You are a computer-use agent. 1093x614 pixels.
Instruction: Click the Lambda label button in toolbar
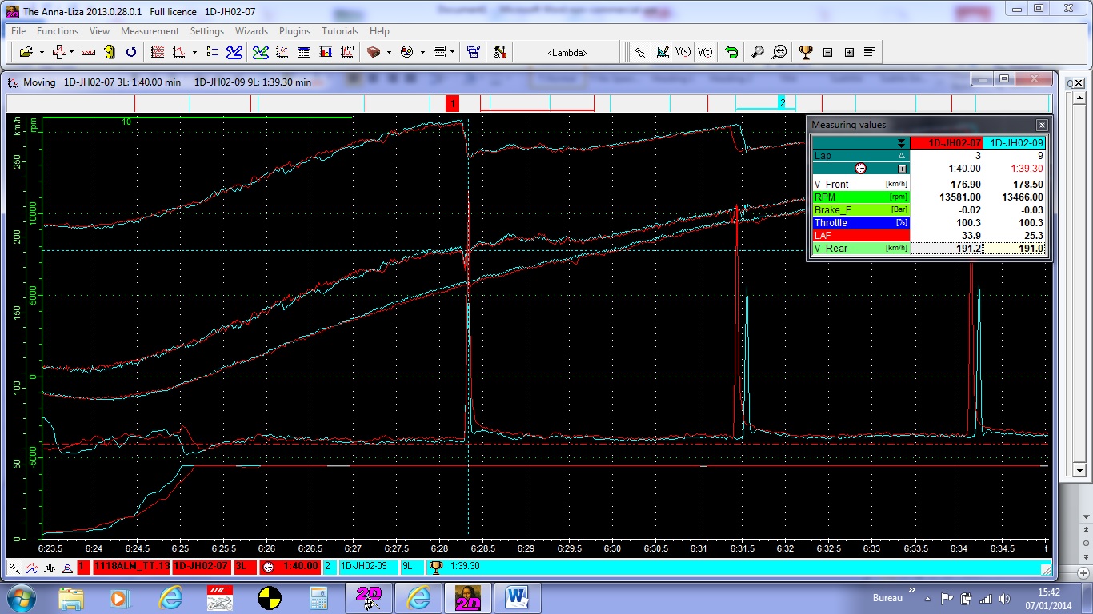(567, 52)
